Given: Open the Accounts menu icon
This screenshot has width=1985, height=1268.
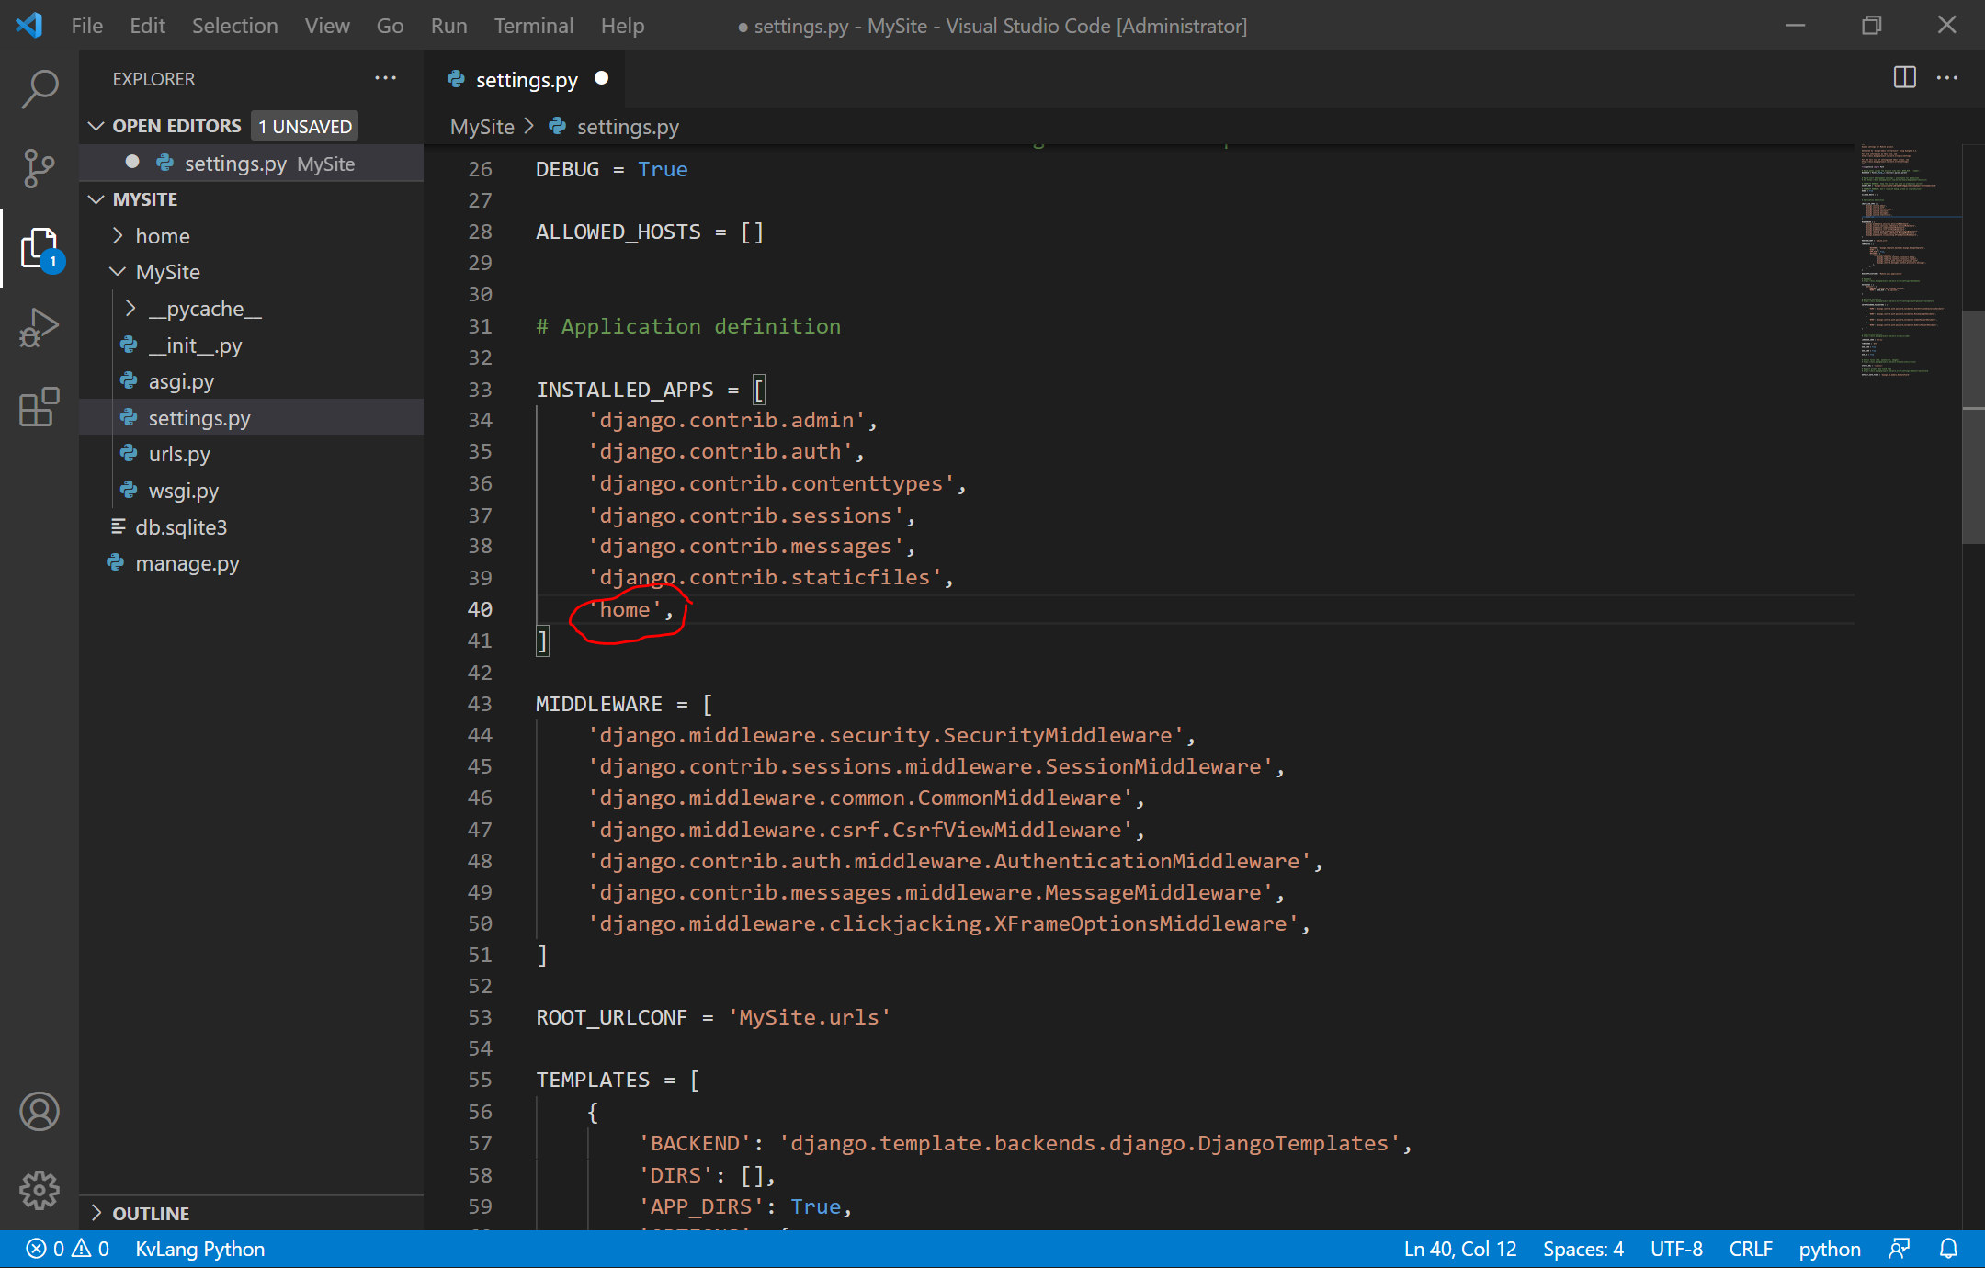Looking at the screenshot, I should pos(40,1112).
